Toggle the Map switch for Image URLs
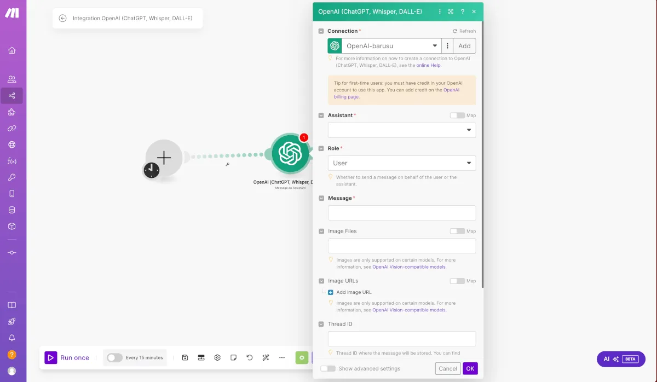657x382 pixels. [457, 281]
